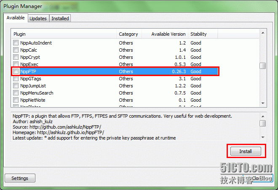
Task: Check the NppCrypt plugin checkbox
Action: tap(16, 57)
